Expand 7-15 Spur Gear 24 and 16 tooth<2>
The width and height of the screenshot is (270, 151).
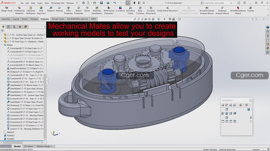coord(2,38)
